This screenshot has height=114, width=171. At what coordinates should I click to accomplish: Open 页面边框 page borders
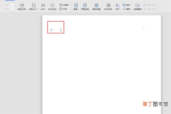point(85,7)
